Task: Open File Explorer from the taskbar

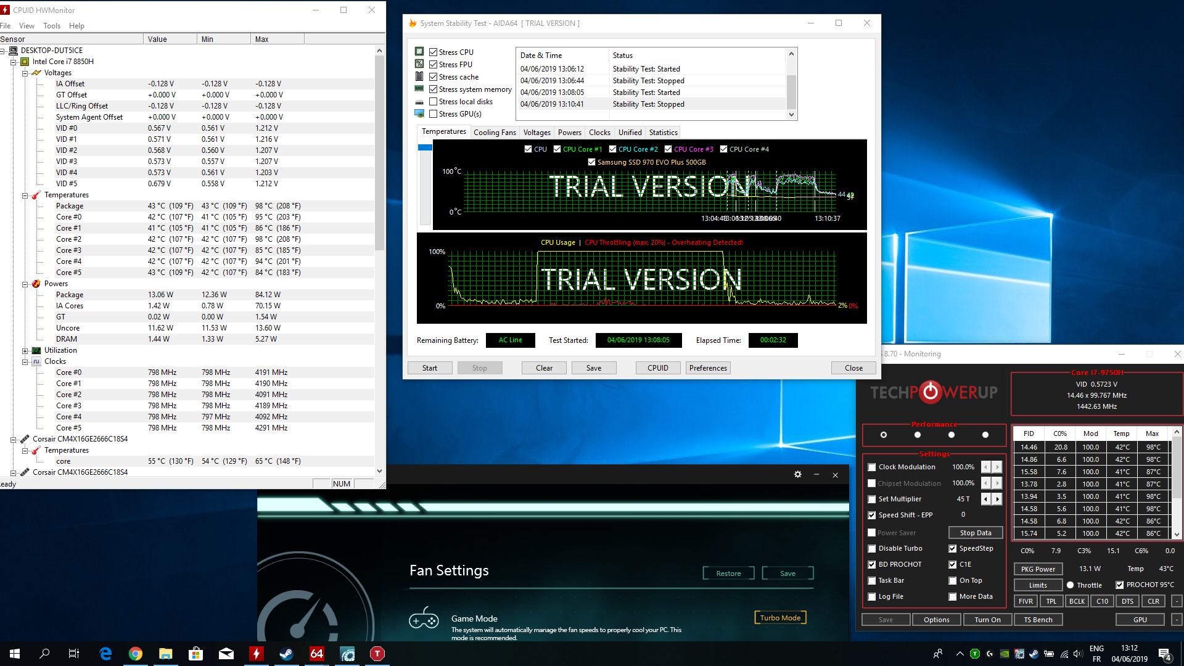Action: [166, 654]
